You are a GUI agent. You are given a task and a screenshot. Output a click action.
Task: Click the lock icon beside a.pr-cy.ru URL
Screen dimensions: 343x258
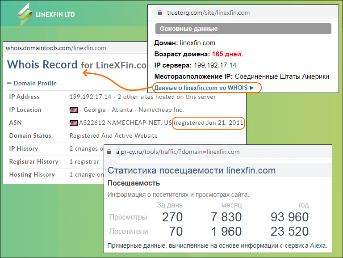(110, 152)
